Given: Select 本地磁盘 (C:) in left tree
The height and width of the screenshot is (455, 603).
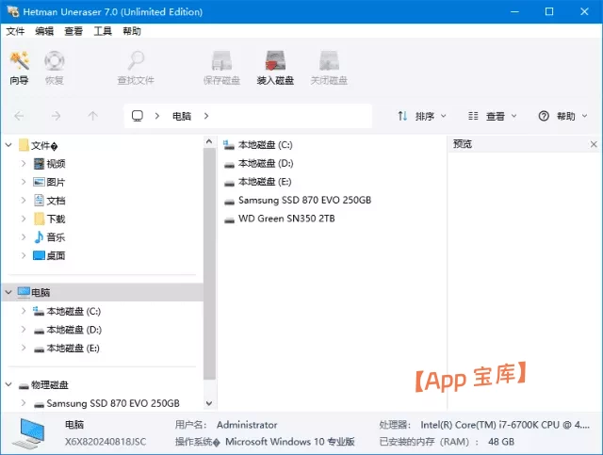Looking at the screenshot, I should coord(67,311).
